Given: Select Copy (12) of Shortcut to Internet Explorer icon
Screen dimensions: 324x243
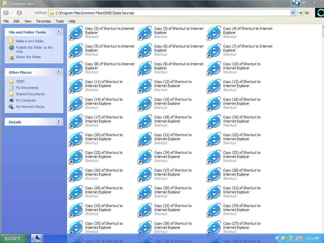Looking at the screenshot, I should click(x=145, y=86).
